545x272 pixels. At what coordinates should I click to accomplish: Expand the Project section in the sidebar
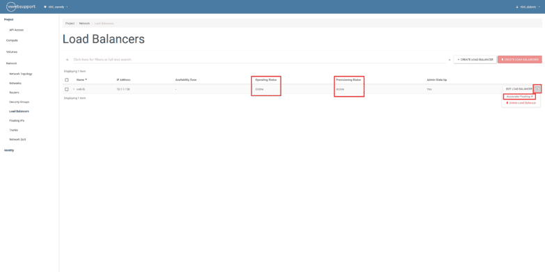(8, 19)
